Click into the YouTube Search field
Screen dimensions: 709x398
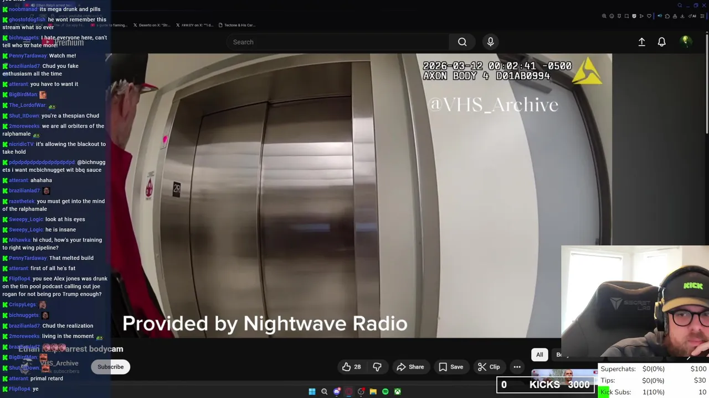point(338,42)
